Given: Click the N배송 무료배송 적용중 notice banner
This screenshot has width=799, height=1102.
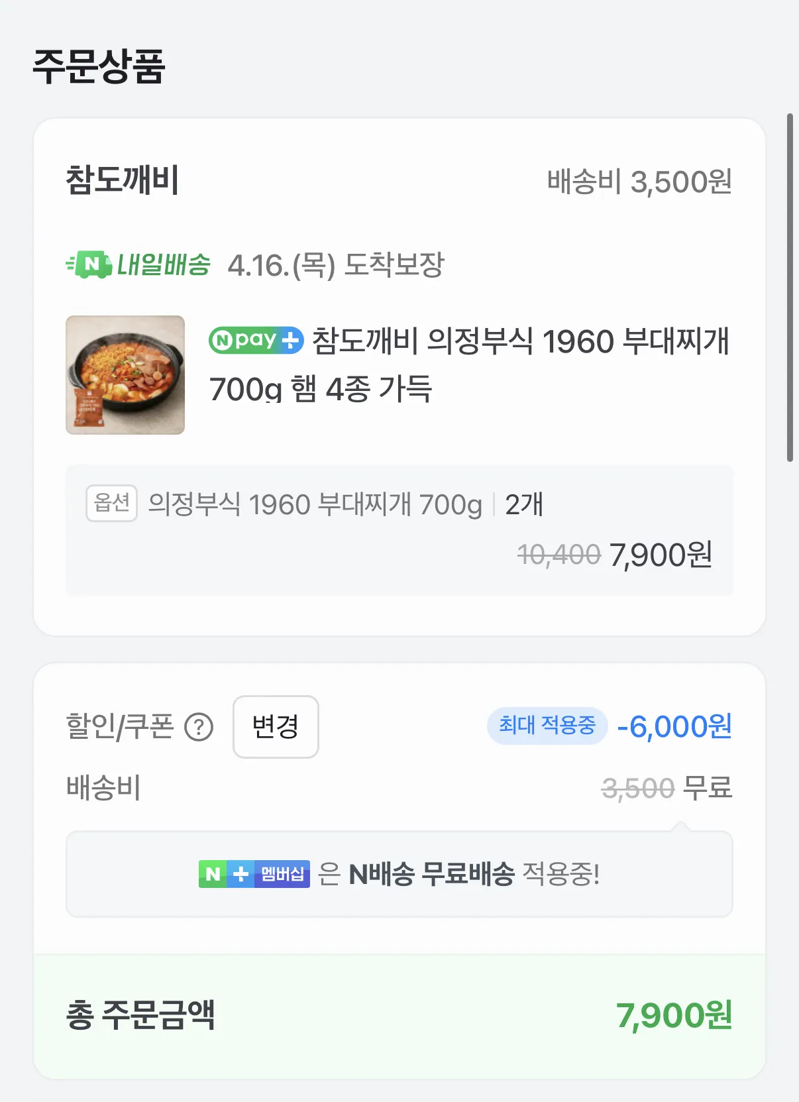Looking at the screenshot, I should tap(399, 874).
